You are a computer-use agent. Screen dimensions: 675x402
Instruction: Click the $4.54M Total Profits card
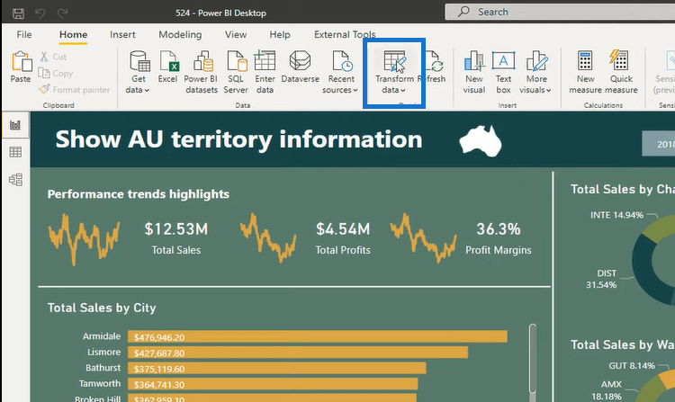click(x=343, y=238)
